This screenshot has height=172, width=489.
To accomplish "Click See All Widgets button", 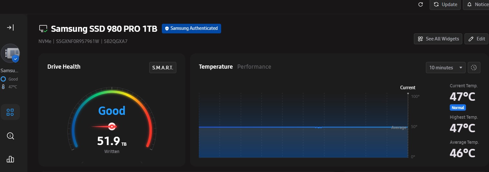I will [438, 39].
